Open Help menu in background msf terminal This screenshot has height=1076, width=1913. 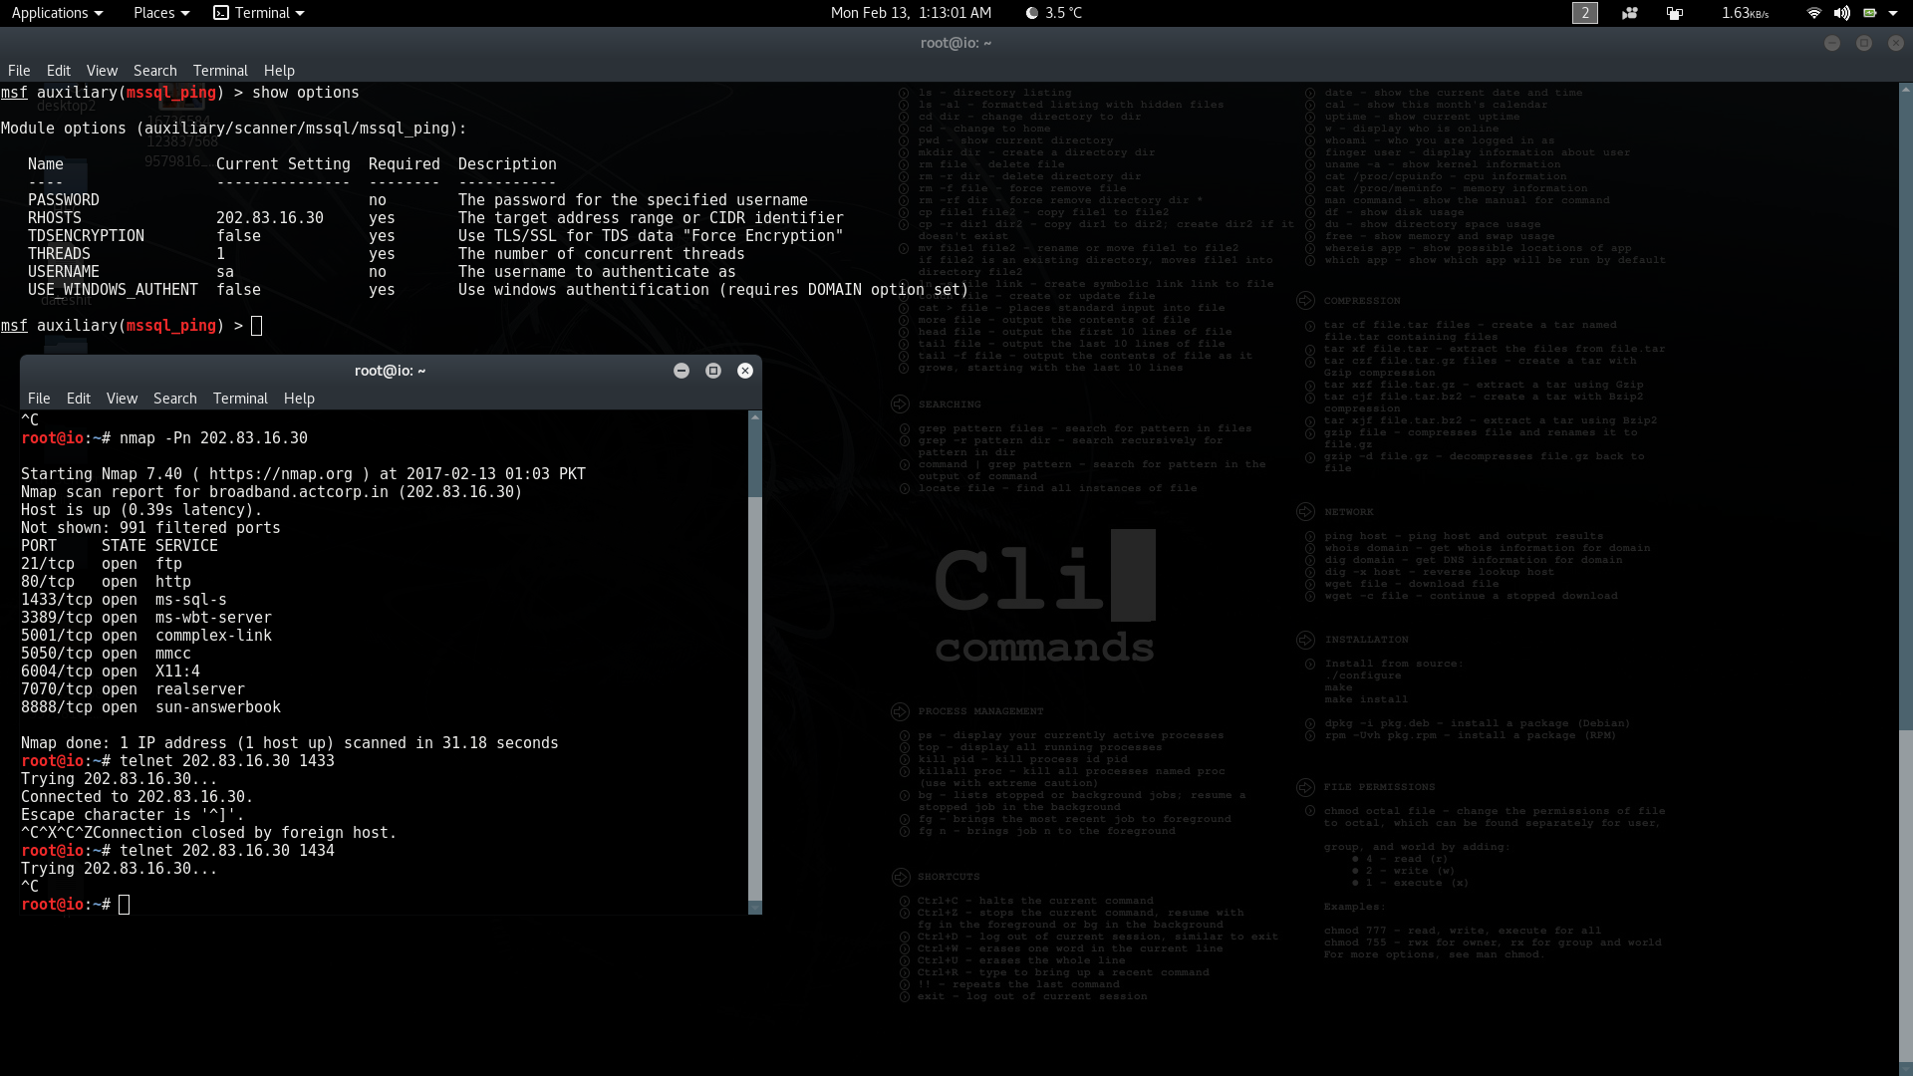click(x=279, y=71)
